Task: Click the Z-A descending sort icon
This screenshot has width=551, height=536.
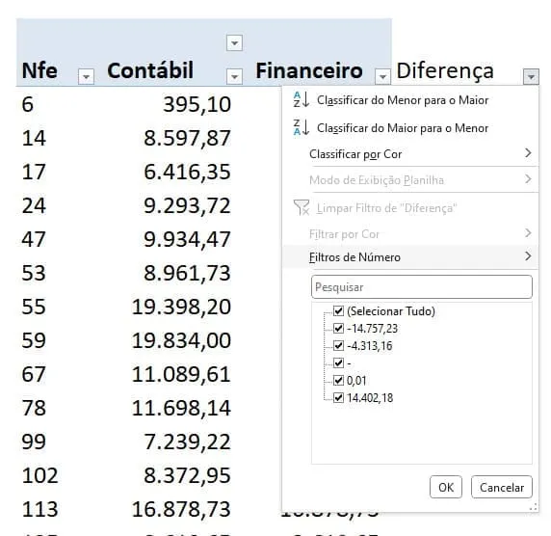Action: tap(302, 127)
